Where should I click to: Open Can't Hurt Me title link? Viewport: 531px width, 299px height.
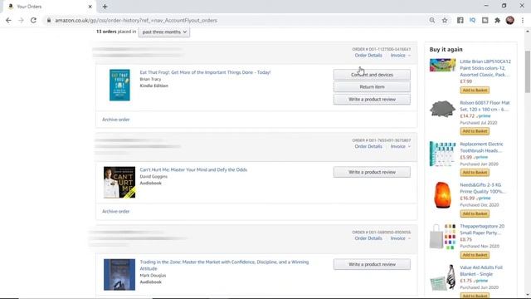click(x=193, y=169)
